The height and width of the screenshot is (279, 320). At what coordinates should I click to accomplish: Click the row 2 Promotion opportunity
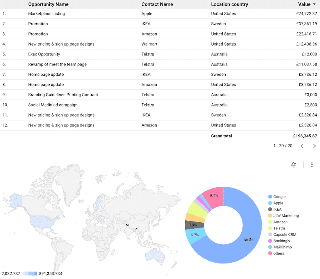coord(38,24)
